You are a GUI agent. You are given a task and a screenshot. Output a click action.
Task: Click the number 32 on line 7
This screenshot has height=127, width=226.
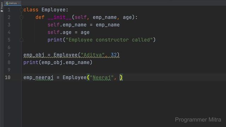[x=114, y=55]
